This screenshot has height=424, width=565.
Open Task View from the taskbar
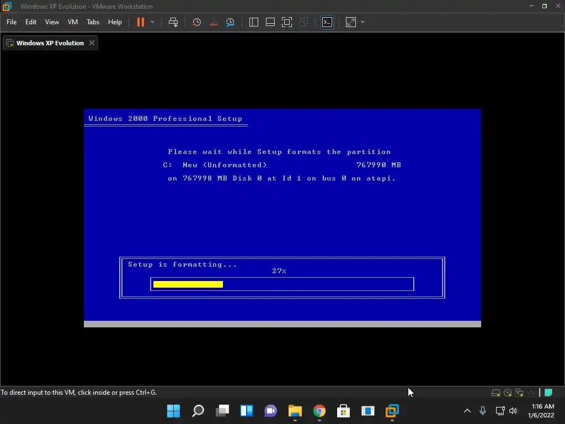point(222,411)
